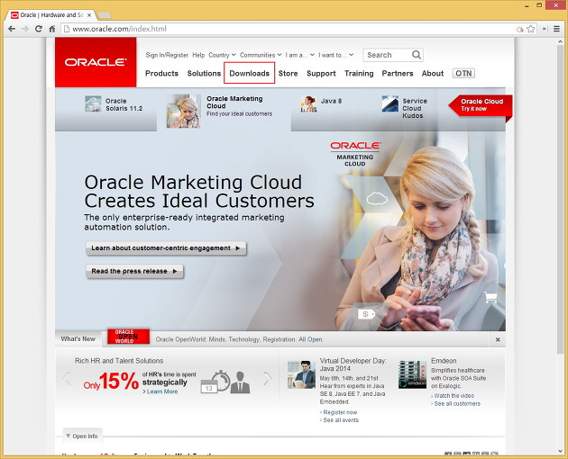Viewport: 568px width, 459px height.
Task: Click the Oracle red logo
Action: pyautogui.click(x=96, y=62)
